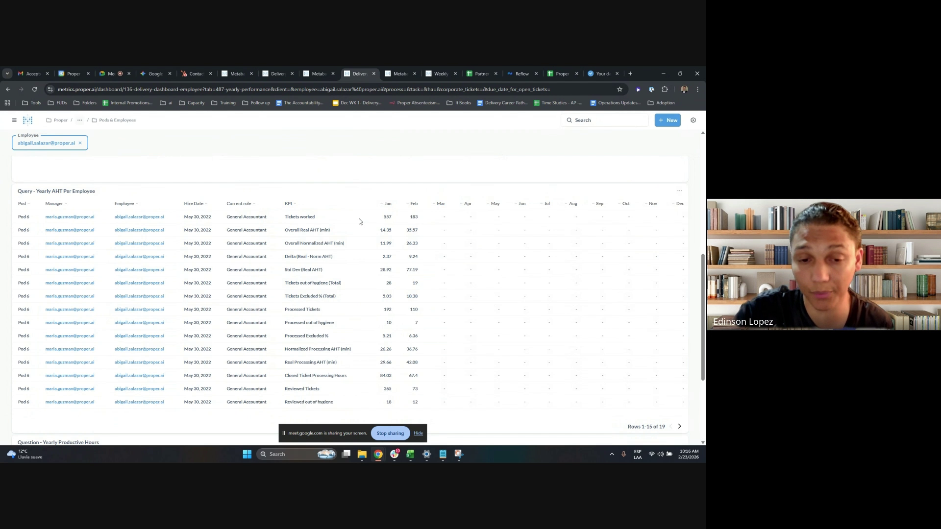941x529 pixels.
Task: Switch to the Weekly browser tab
Action: pos(441,74)
